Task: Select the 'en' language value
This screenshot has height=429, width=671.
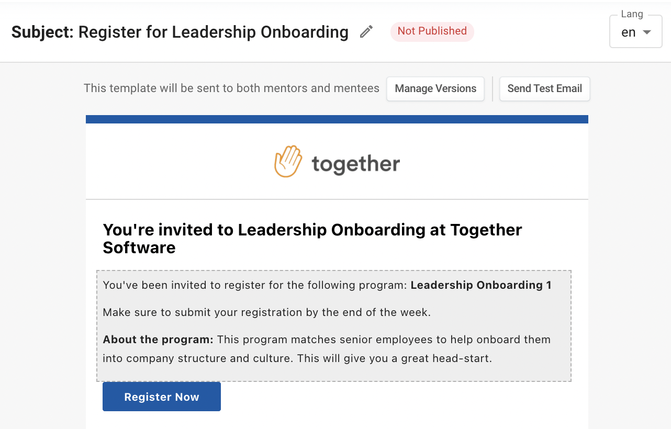Action: [x=628, y=32]
